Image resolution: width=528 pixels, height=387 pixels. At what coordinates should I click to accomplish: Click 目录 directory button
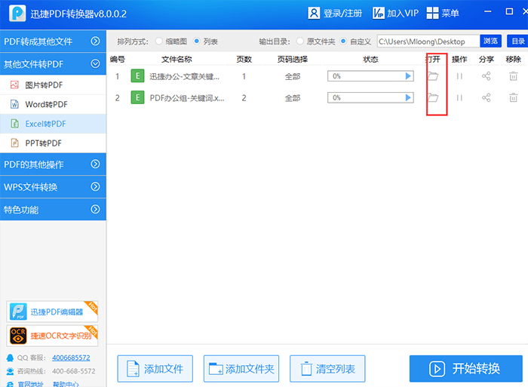(517, 41)
